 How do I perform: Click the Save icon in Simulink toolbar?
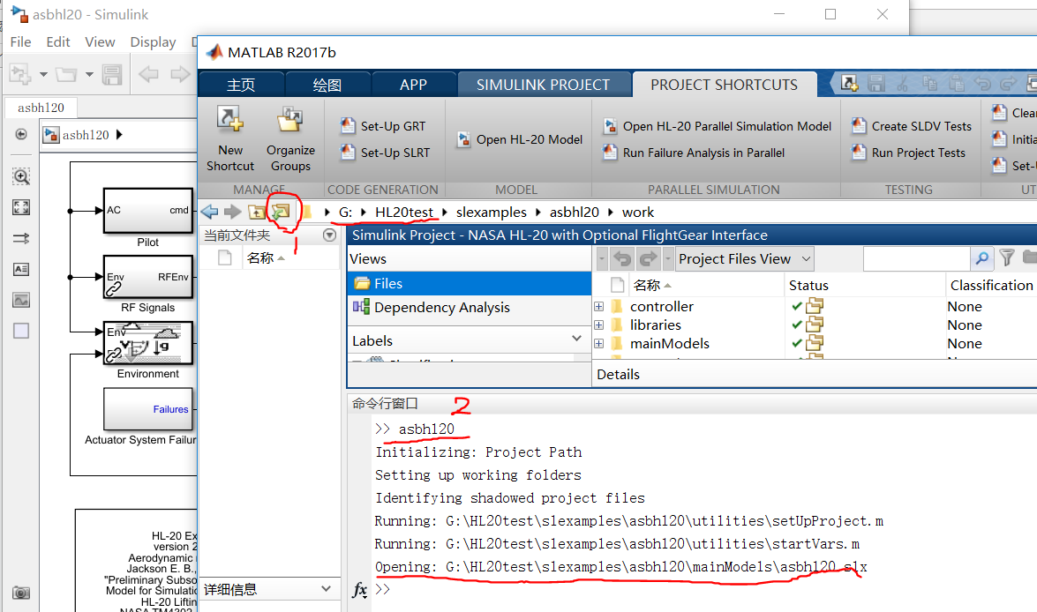(112, 74)
